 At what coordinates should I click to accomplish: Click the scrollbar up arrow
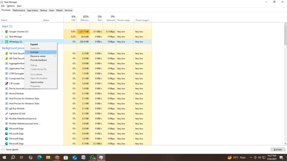pos(285,24)
